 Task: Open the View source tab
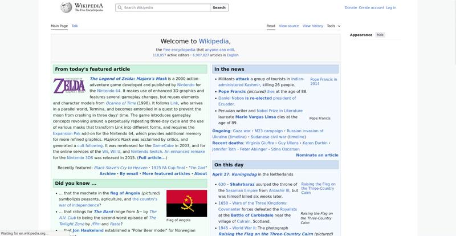click(x=289, y=26)
